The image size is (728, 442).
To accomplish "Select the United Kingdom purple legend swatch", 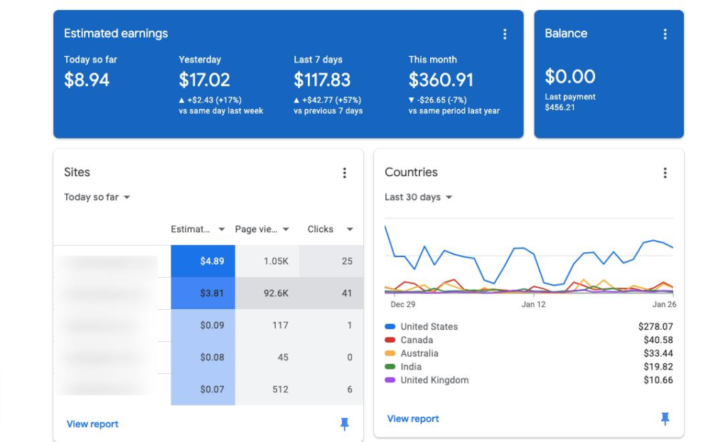I will pyautogui.click(x=390, y=379).
